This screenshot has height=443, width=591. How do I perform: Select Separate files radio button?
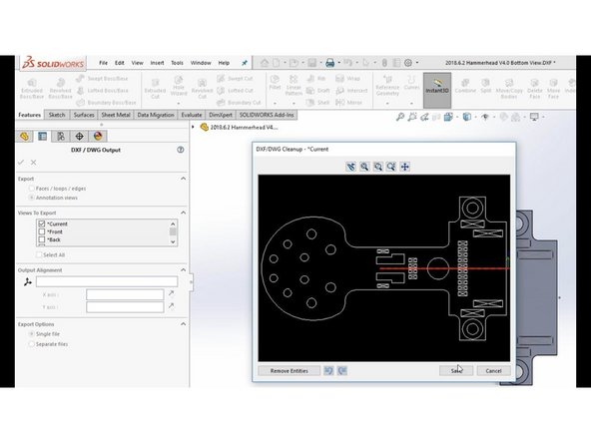32,344
